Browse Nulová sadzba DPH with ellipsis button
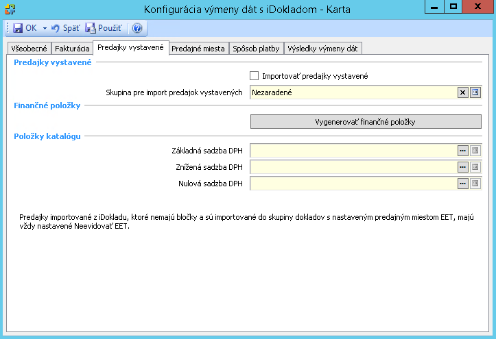This screenshot has width=496, height=339. 462,184
